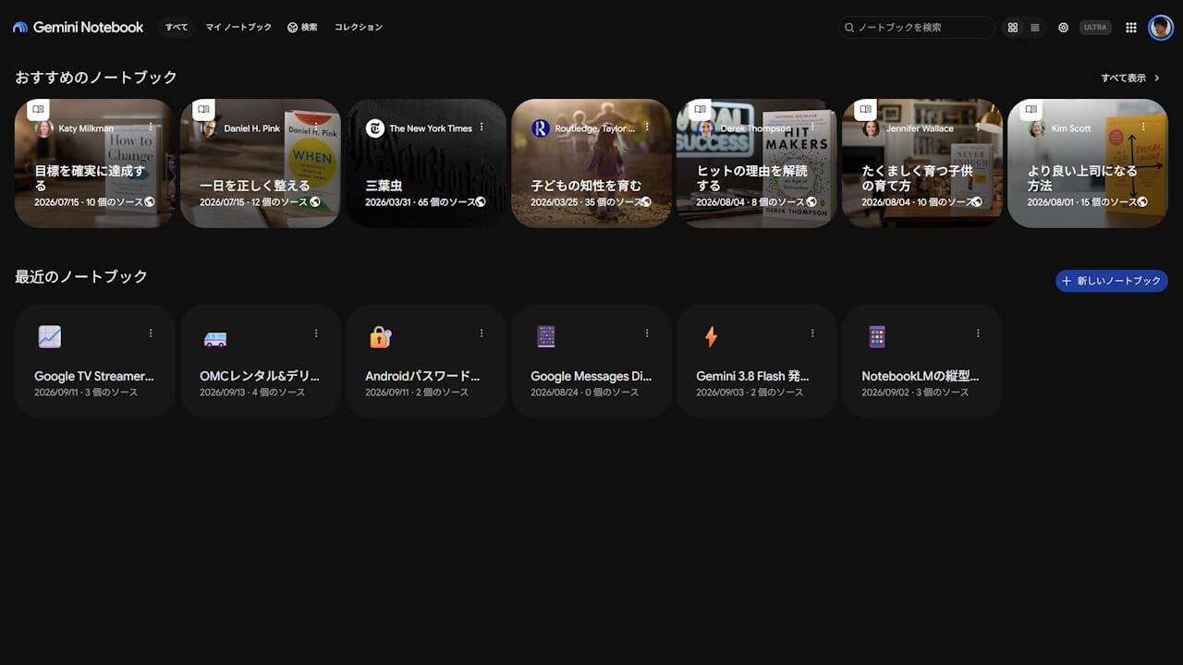This screenshot has height=665, width=1183.
Task: Open the Gemini 3.8 Flash notebook title
Action: click(x=752, y=376)
